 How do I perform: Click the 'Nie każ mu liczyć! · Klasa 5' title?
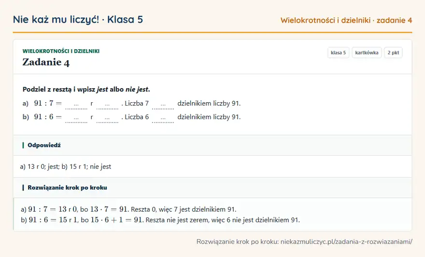tap(78, 19)
